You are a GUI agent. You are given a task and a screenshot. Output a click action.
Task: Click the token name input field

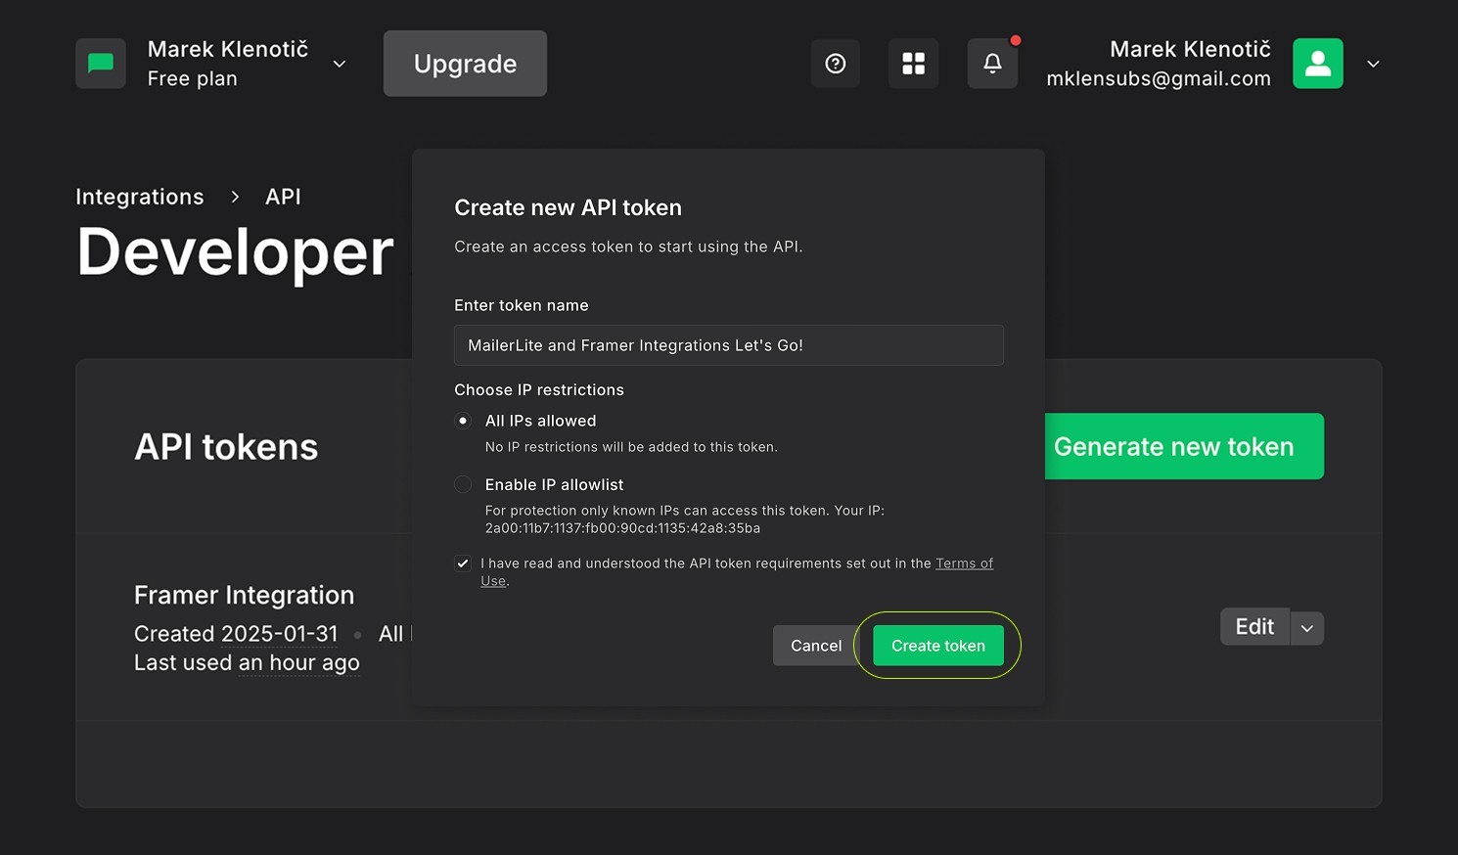[728, 344]
